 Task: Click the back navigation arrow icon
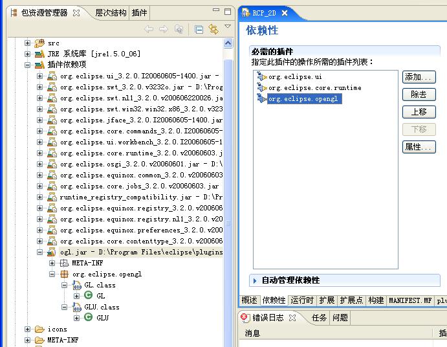coord(149,29)
